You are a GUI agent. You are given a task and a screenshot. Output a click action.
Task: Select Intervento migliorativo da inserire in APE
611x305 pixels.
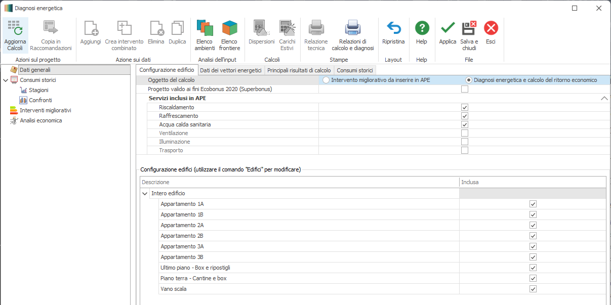pyautogui.click(x=327, y=80)
